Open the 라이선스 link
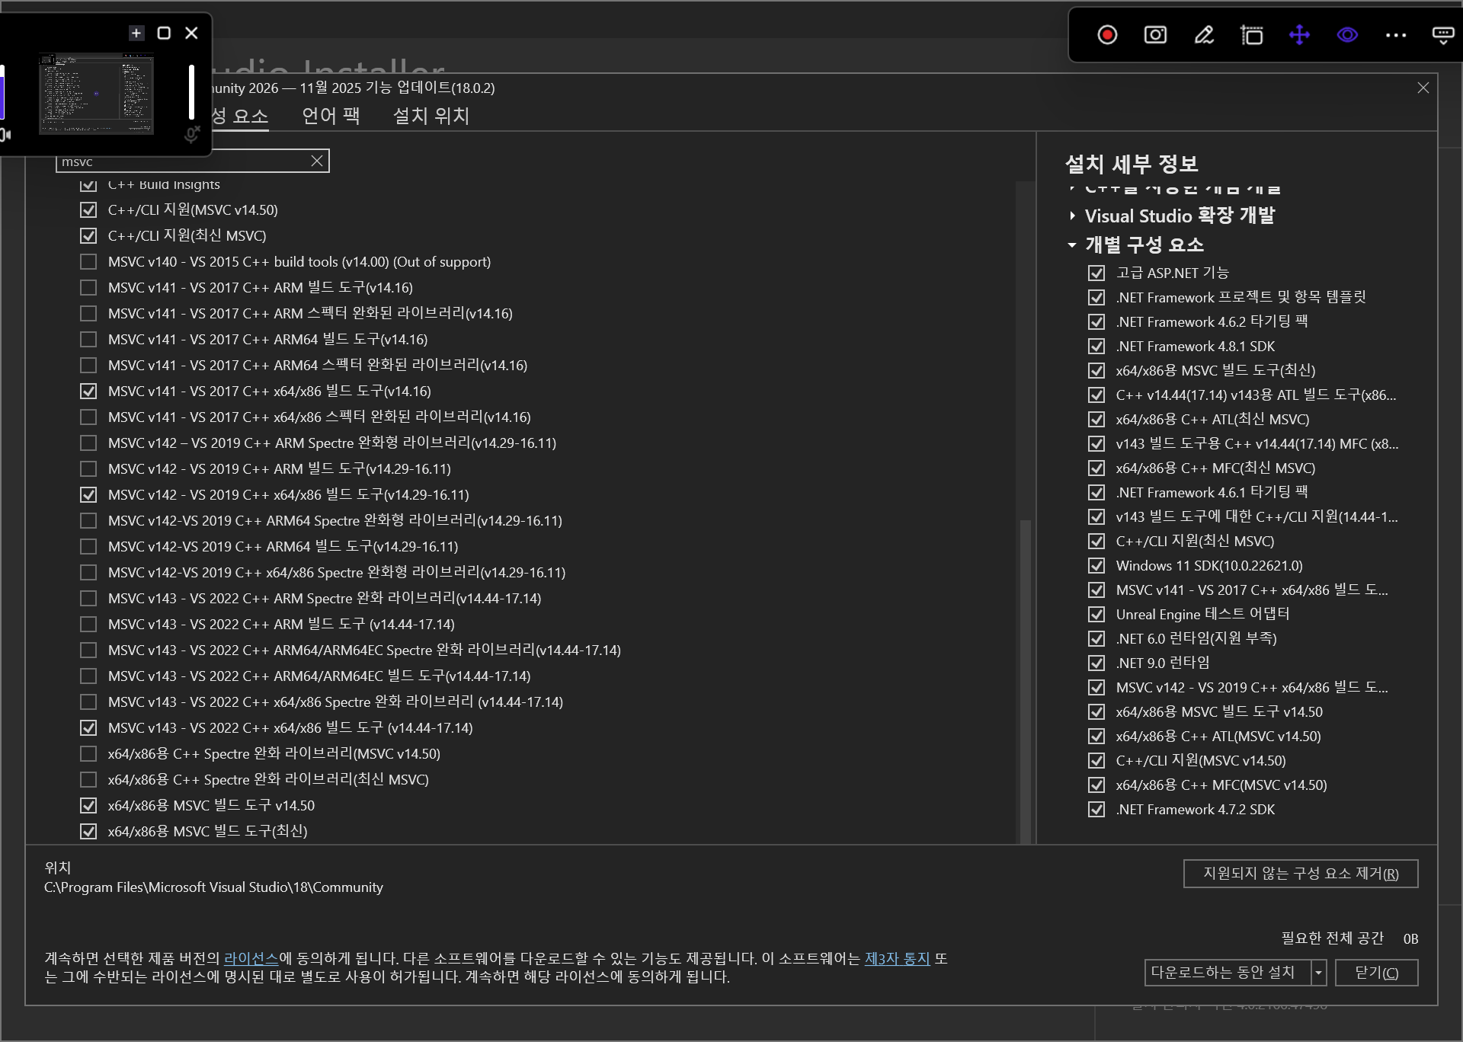 click(x=251, y=959)
